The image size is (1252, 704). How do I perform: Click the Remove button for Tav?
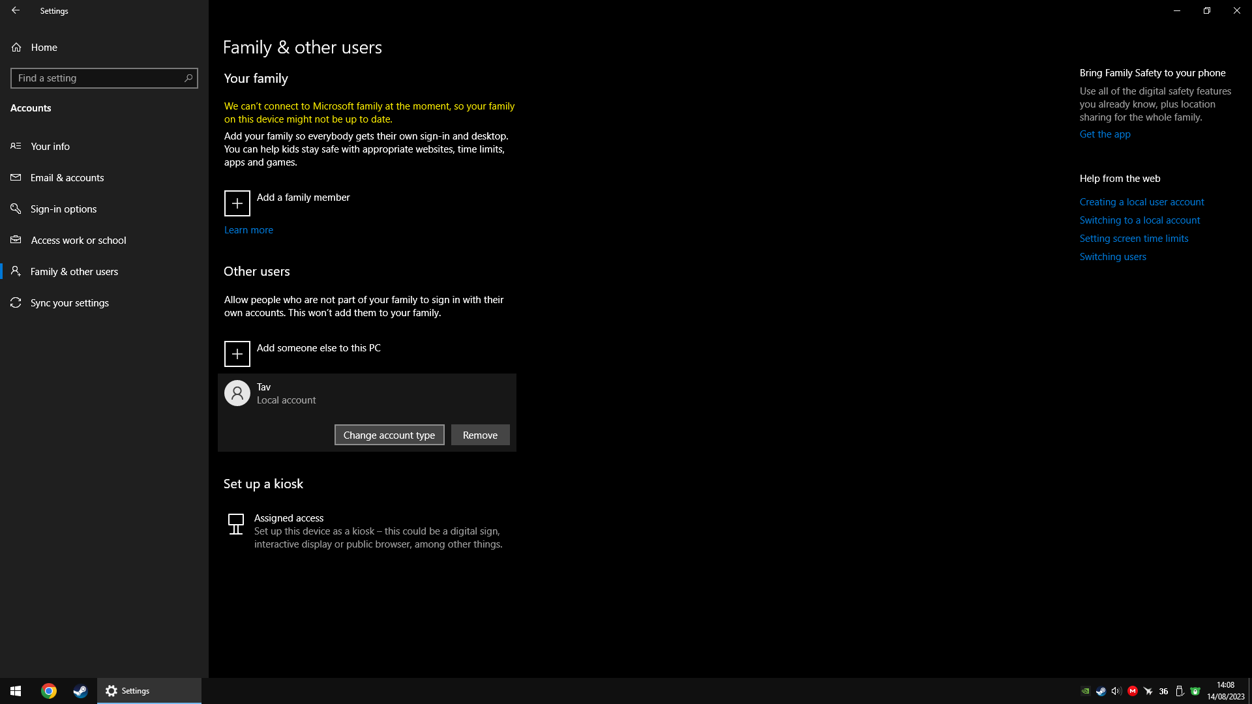click(480, 435)
